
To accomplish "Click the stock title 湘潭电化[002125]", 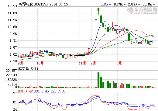I will pyautogui.click(x=33, y=4).
